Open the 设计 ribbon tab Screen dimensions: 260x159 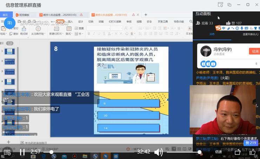click(x=81, y=21)
